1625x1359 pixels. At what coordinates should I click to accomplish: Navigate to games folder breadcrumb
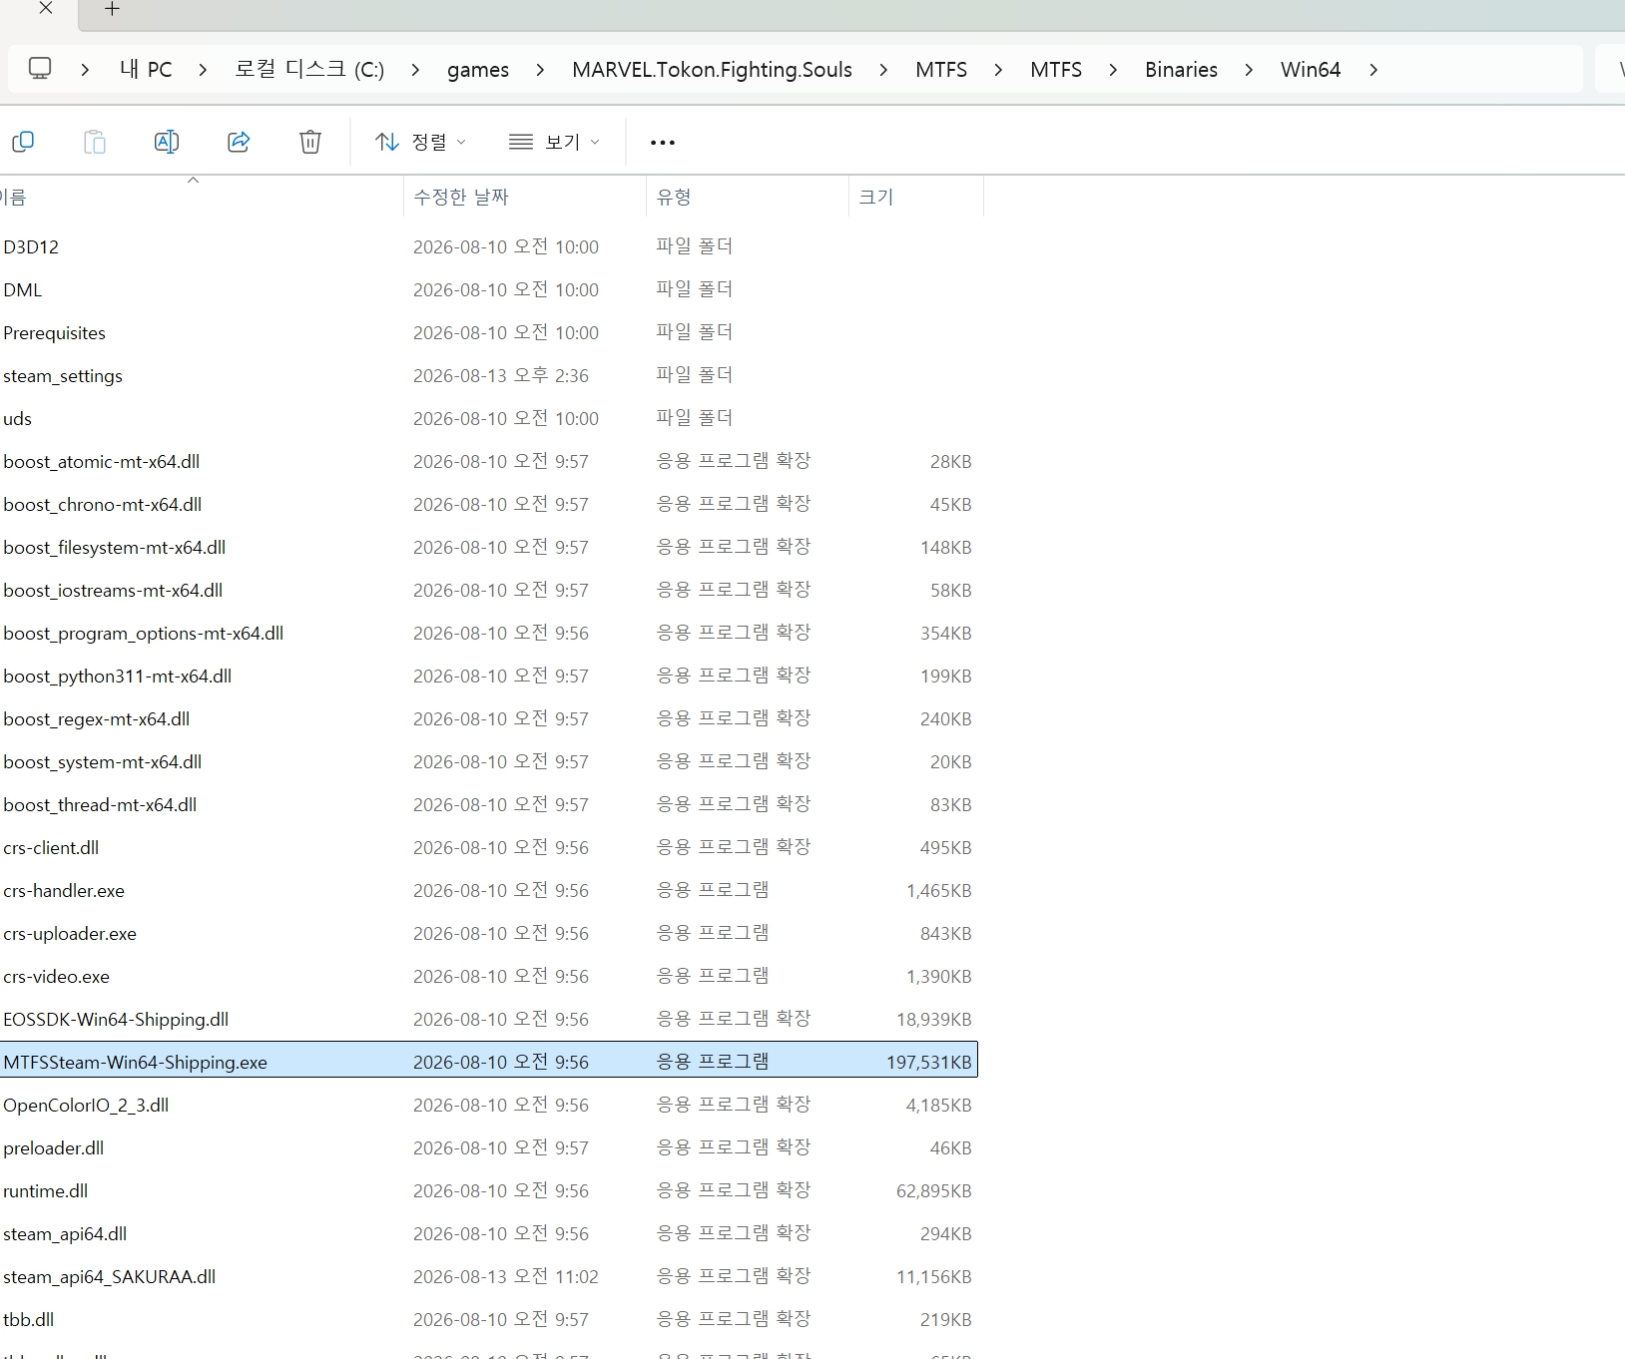(478, 70)
